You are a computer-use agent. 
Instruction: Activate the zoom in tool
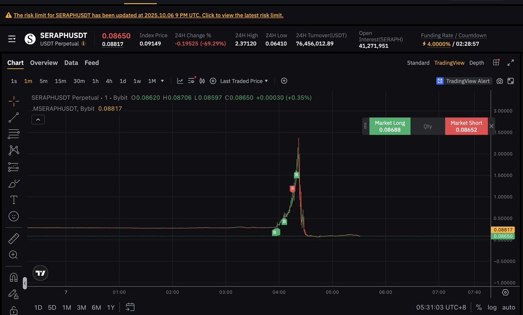click(x=14, y=255)
